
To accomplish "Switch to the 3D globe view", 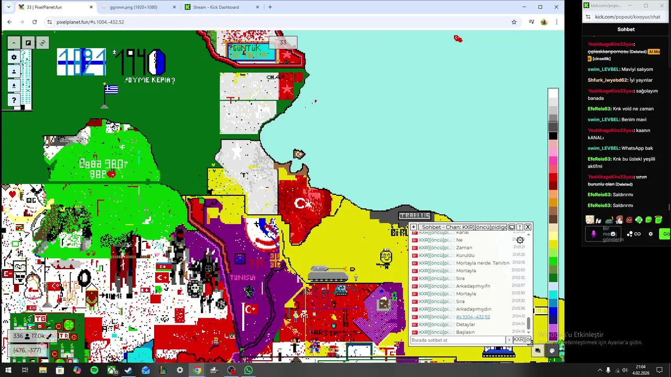I will point(42,43).
